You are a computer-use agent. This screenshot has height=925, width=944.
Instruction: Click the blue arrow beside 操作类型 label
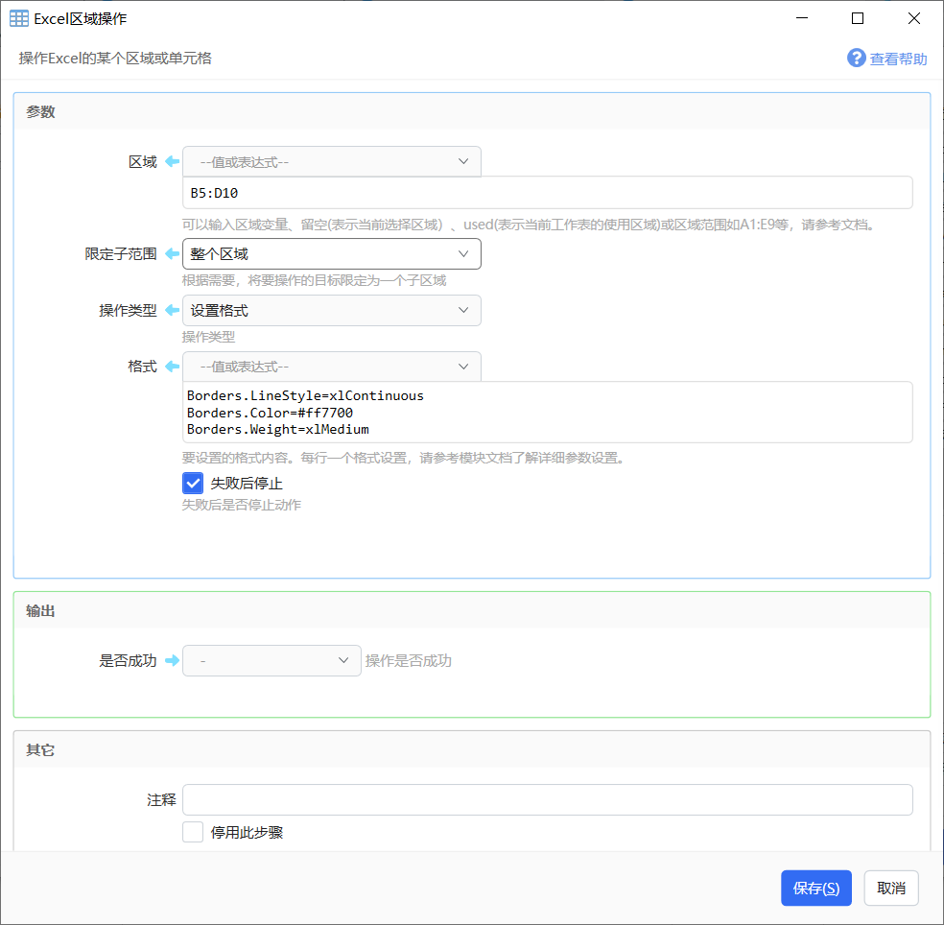pyautogui.click(x=172, y=310)
